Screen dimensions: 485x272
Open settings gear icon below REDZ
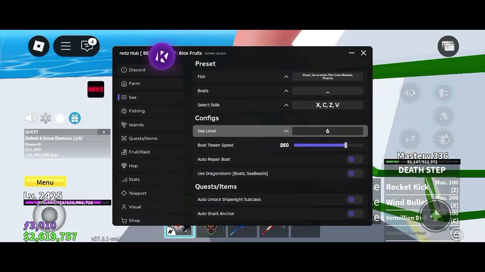point(45,118)
